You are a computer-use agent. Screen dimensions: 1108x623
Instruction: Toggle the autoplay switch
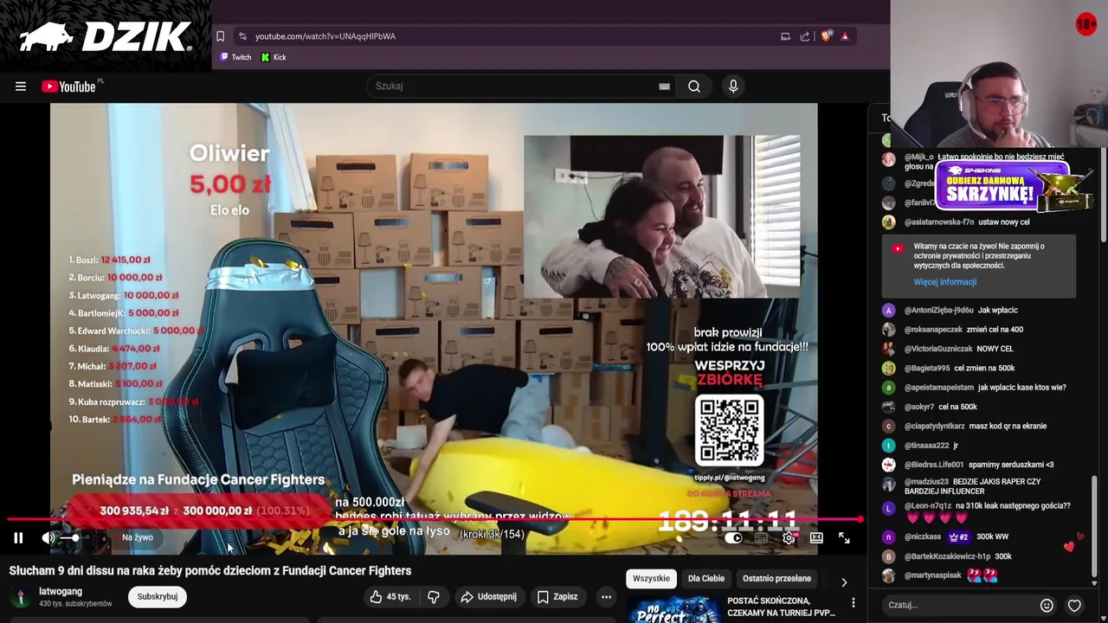point(733,538)
